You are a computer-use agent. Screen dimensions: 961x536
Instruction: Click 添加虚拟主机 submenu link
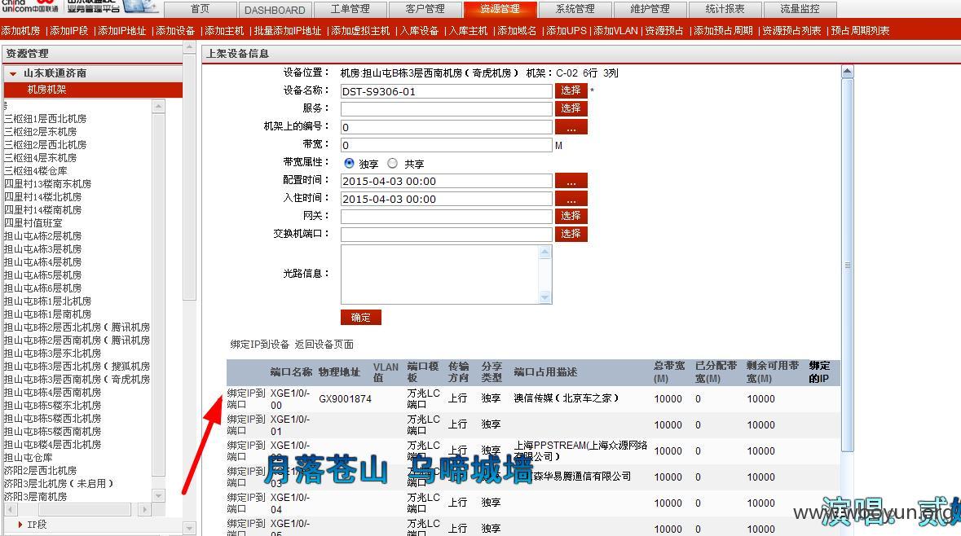[x=360, y=31]
